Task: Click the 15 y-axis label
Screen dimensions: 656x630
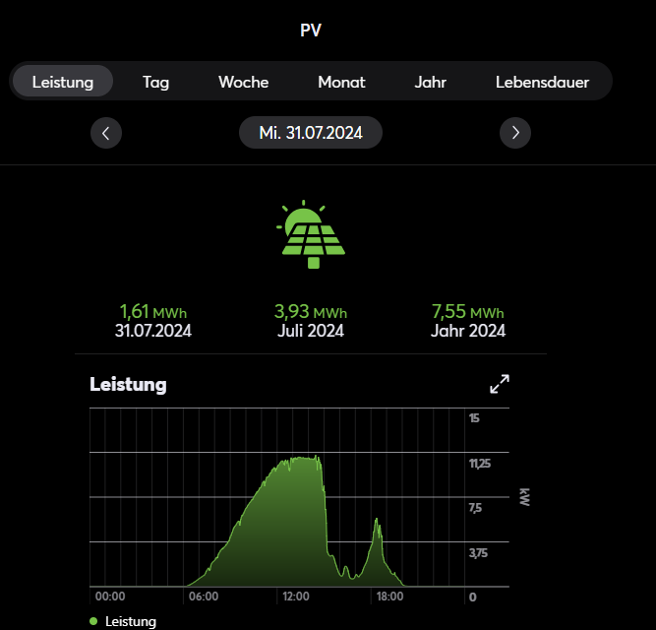Action: pos(474,418)
